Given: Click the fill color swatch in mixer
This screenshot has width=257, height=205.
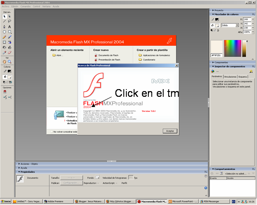Looking at the screenshot, I should click(x=217, y=25).
